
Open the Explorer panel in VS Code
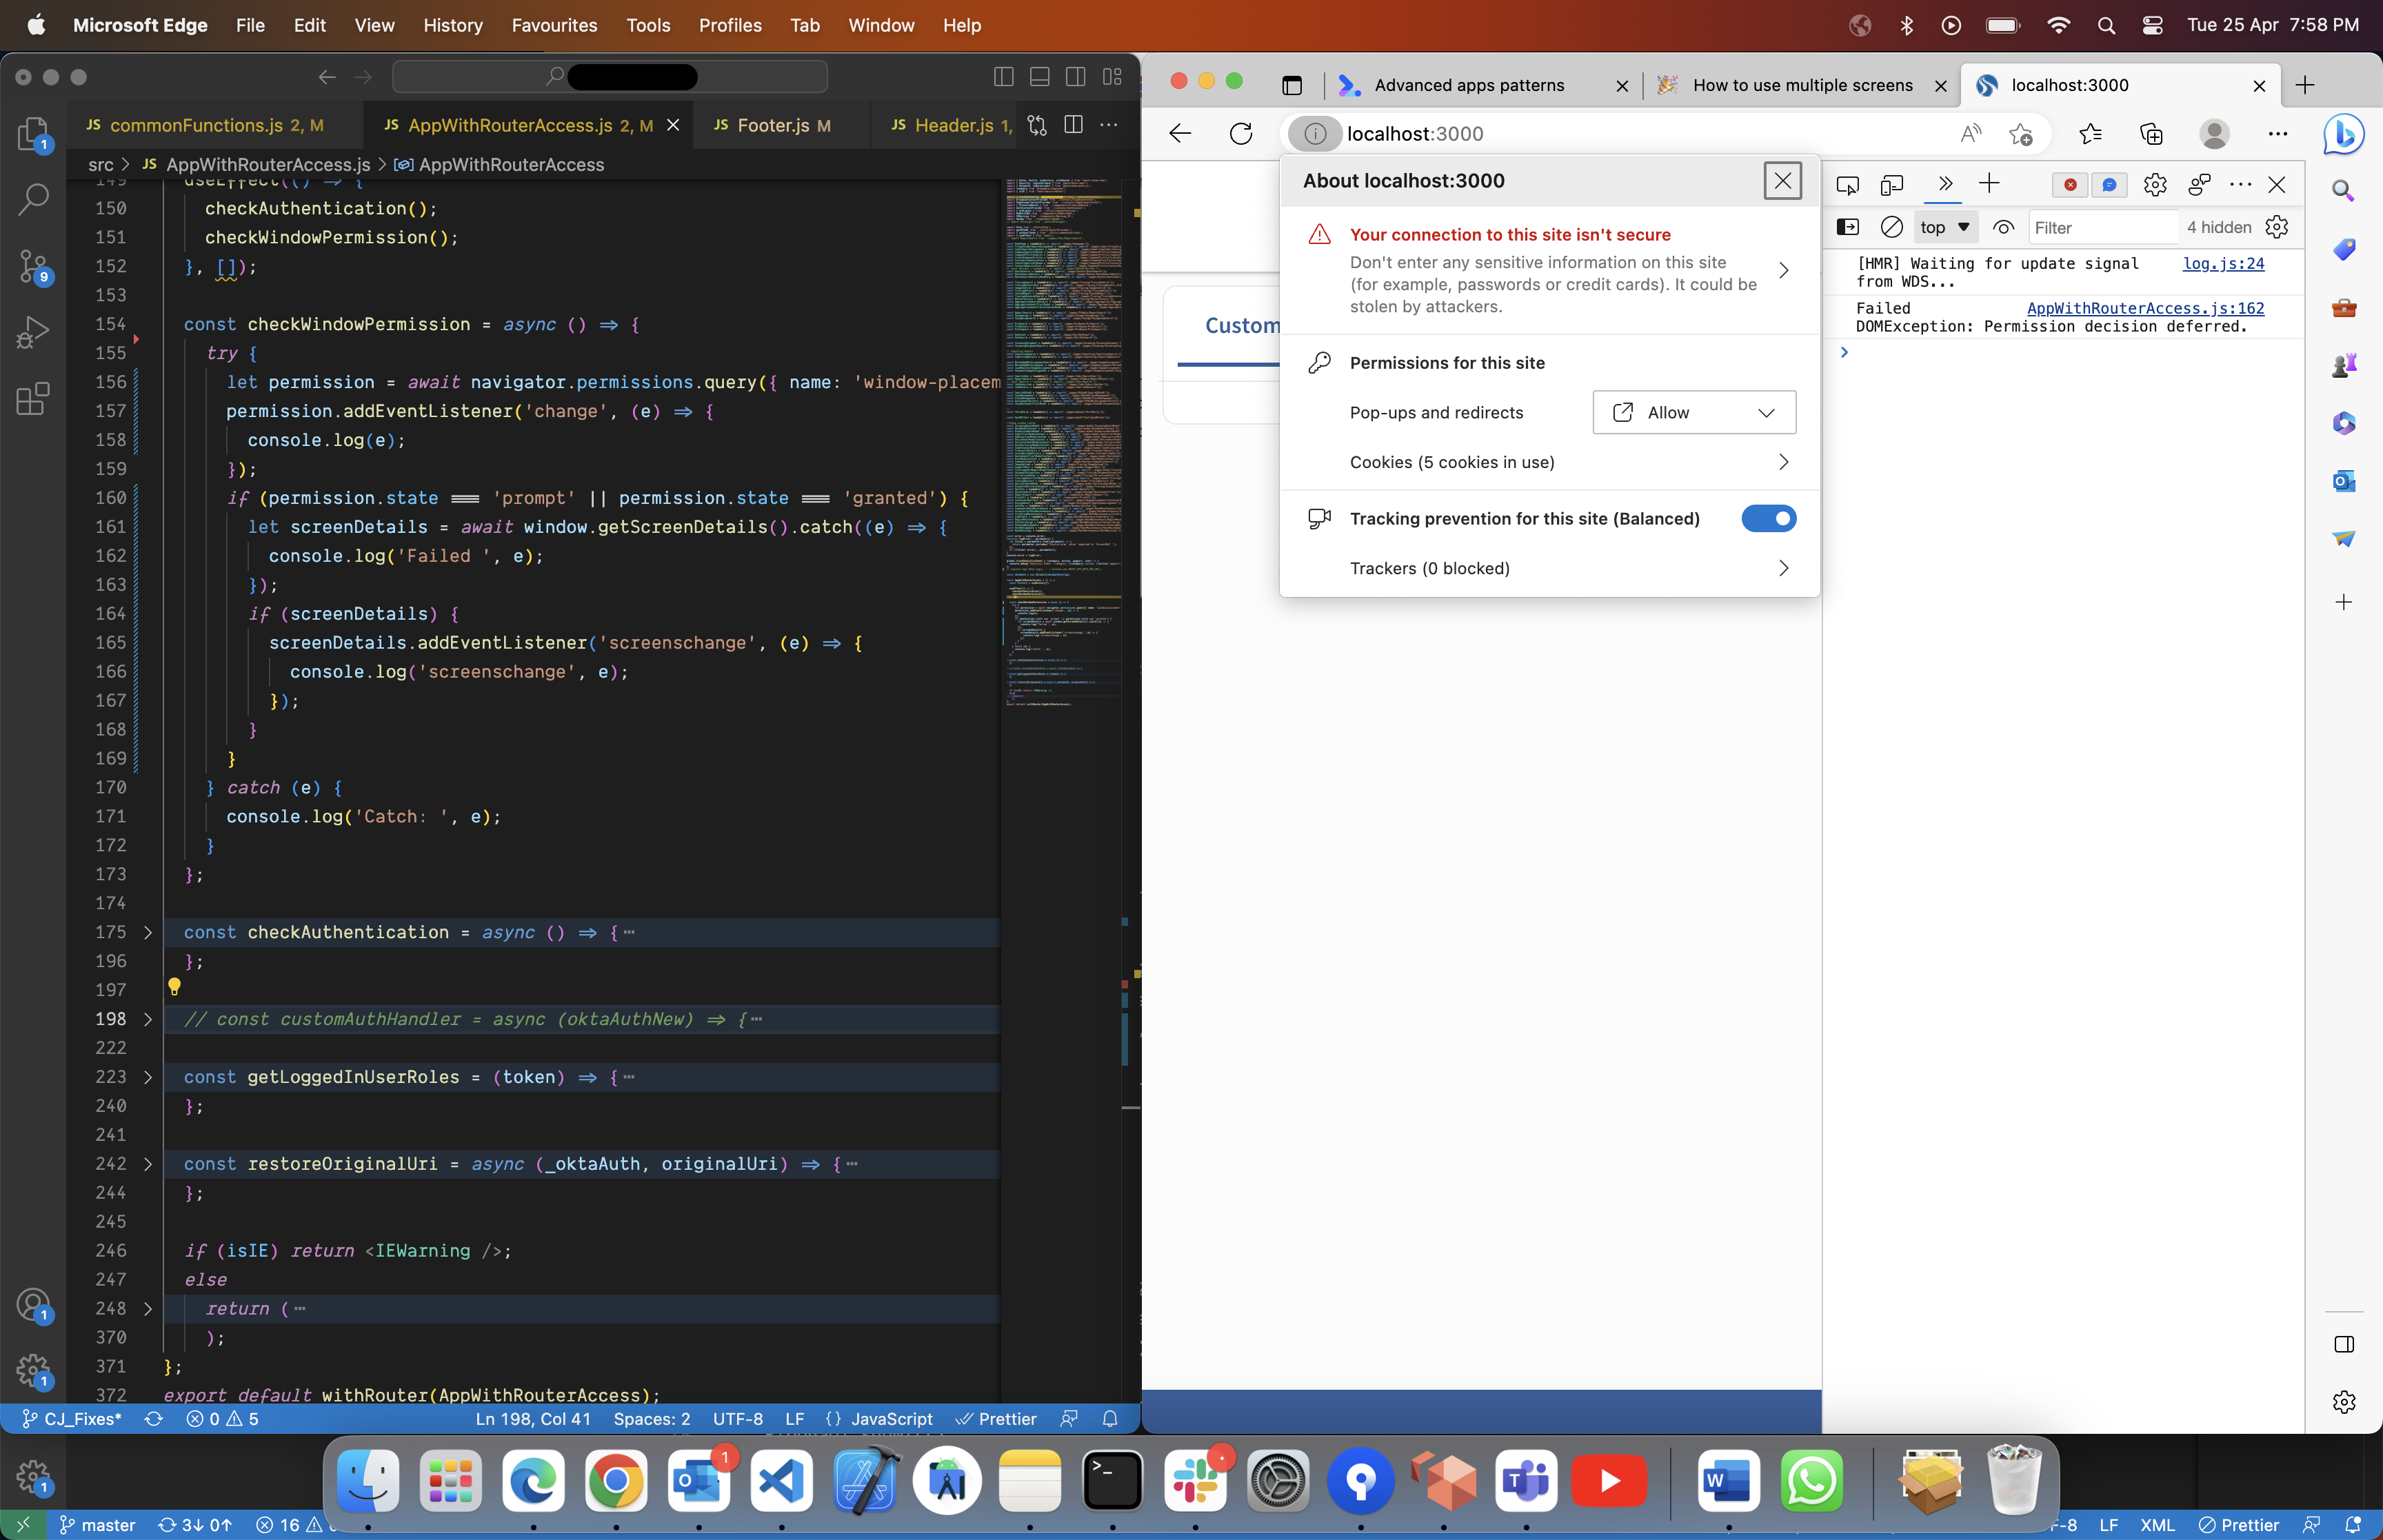(33, 135)
